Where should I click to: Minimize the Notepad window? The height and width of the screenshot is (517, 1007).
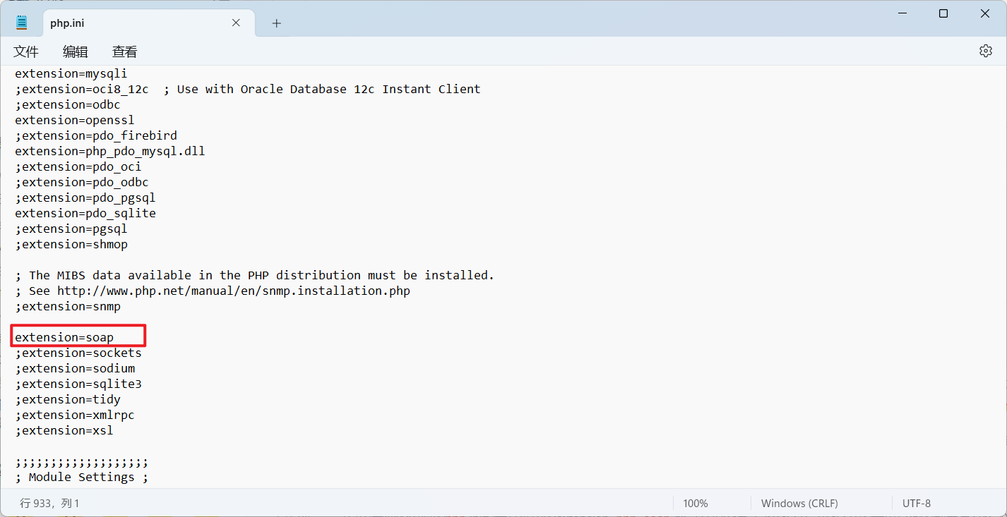(904, 13)
